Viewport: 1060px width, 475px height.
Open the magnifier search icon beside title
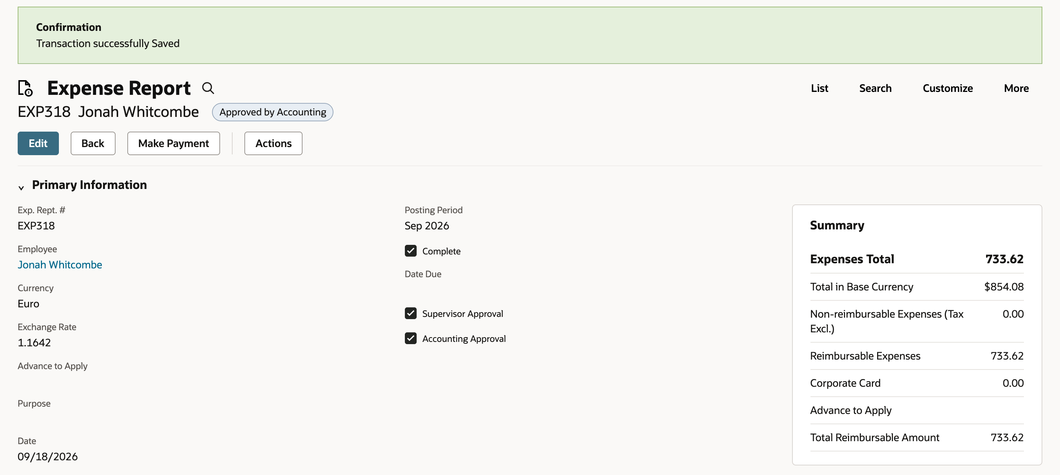(208, 88)
